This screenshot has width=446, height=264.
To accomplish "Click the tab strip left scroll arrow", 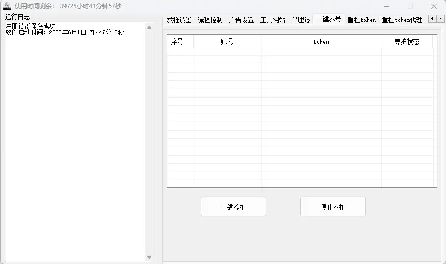I will tap(432, 19).
